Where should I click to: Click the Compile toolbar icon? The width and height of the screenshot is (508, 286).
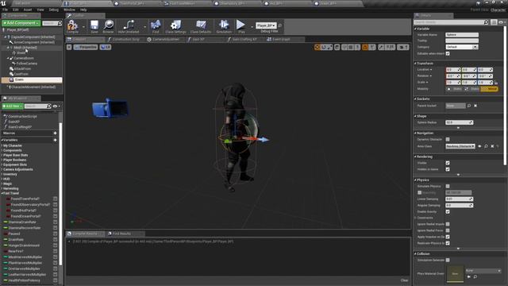click(x=72, y=26)
